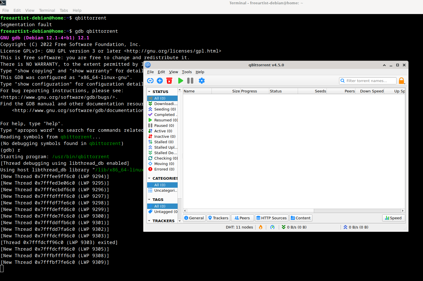
Task: Click the orange lock UI icon
Action: [402, 81]
